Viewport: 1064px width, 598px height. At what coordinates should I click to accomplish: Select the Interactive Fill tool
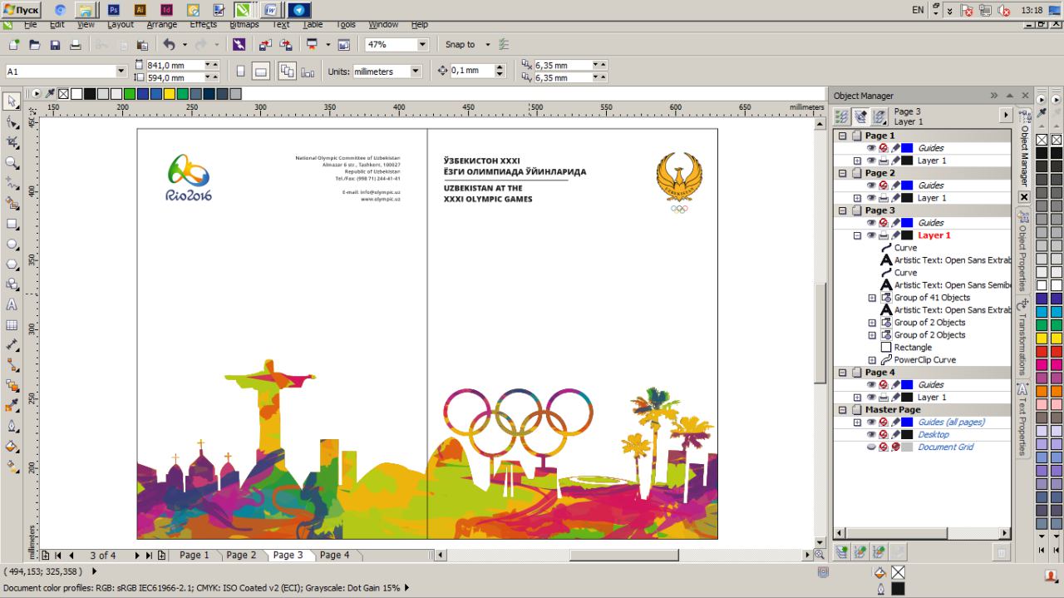coord(12,467)
